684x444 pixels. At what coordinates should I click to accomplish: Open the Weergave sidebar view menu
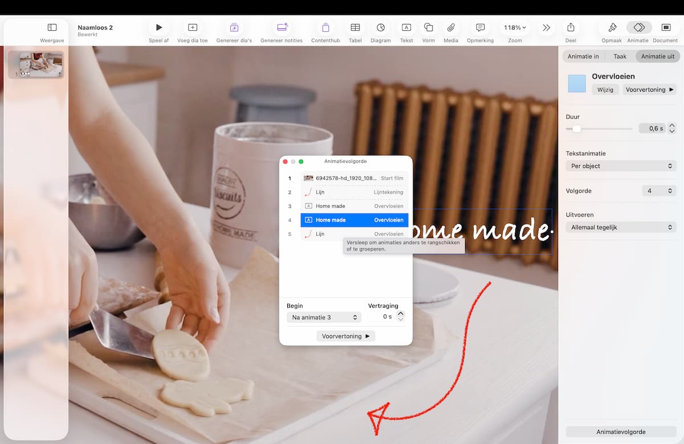pos(52,27)
